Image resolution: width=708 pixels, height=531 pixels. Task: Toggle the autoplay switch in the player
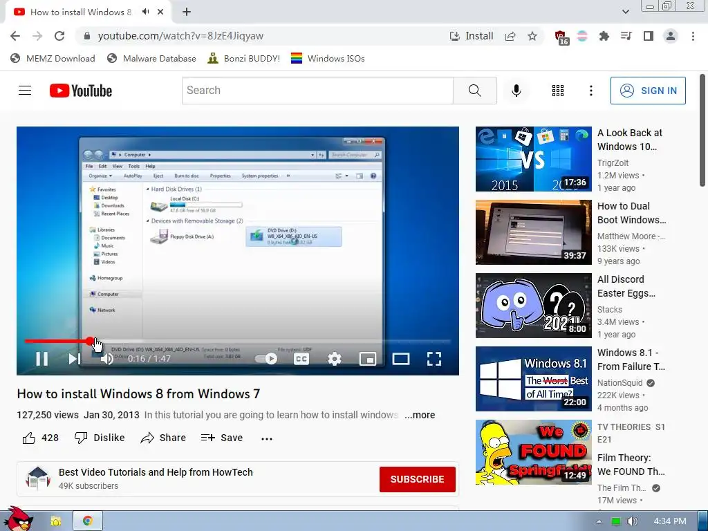tap(266, 359)
